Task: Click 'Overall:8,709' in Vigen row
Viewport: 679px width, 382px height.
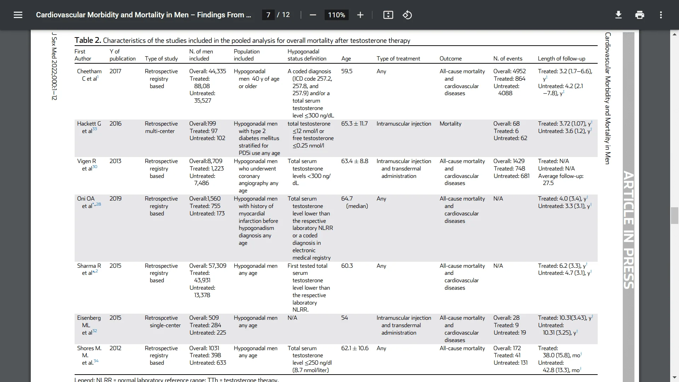Action: 206,161
